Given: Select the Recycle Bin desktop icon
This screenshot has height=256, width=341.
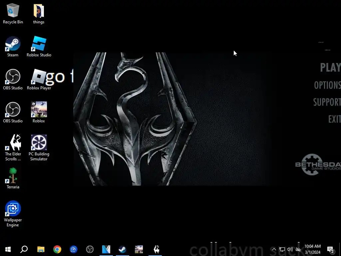Looking at the screenshot, I should pyautogui.click(x=13, y=13).
